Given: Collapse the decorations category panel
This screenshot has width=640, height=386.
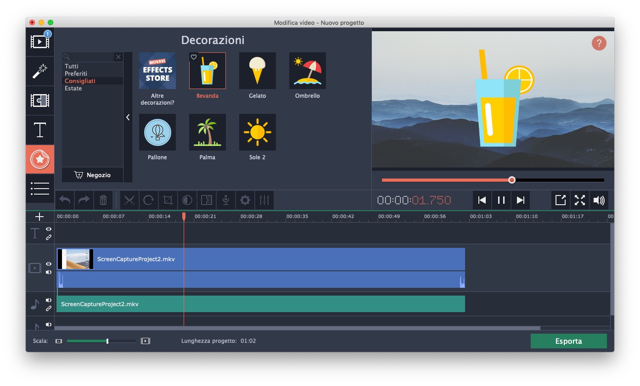Looking at the screenshot, I should pyautogui.click(x=128, y=117).
